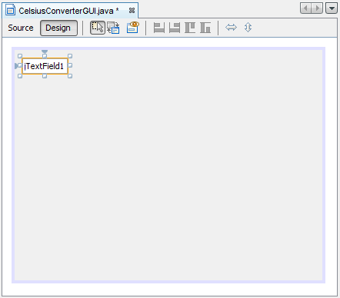Image resolution: width=340 pixels, height=298 pixels.
Task: Toggle vertical resizability of component
Action: [x=248, y=28]
